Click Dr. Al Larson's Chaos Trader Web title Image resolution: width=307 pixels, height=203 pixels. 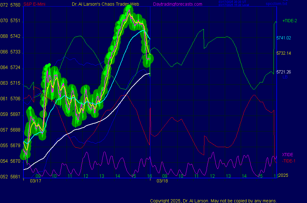tap(106, 4)
